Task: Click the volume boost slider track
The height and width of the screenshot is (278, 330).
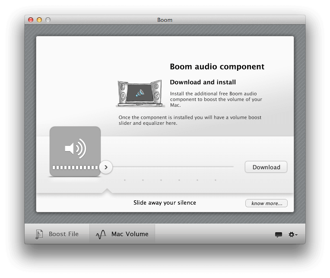Action: tap(173, 167)
